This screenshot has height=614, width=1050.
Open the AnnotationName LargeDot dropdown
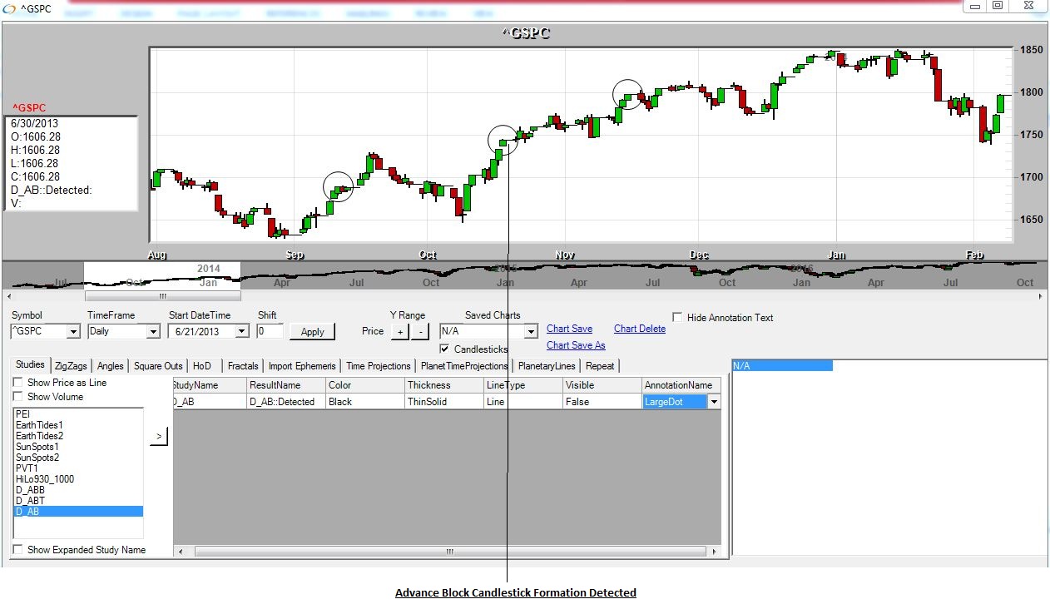(713, 402)
